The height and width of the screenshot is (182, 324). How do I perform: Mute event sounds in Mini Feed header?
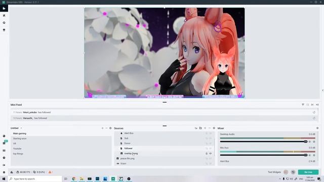click(317, 105)
